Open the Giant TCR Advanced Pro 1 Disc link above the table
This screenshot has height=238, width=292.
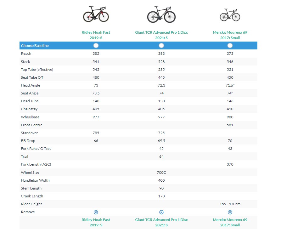coord(161,35)
